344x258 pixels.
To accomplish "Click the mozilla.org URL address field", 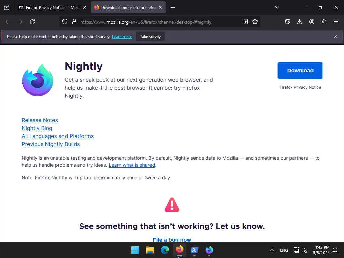I will tap(146, 22).
